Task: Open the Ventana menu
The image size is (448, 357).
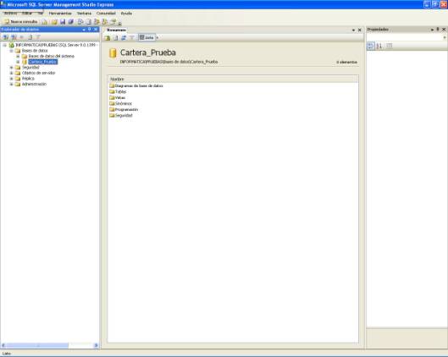Action: point(85,14)
